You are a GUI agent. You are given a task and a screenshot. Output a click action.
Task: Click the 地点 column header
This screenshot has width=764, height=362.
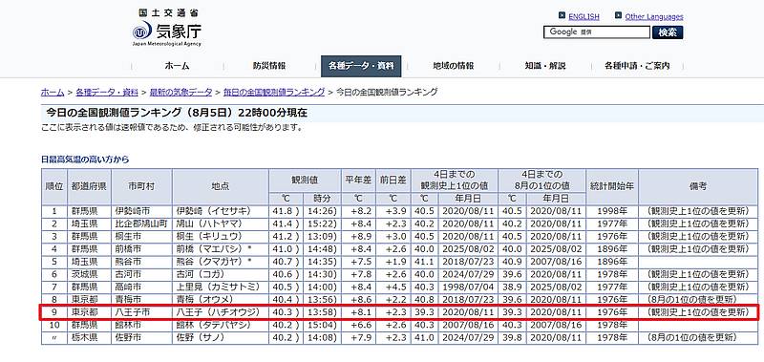click(221, 186)
